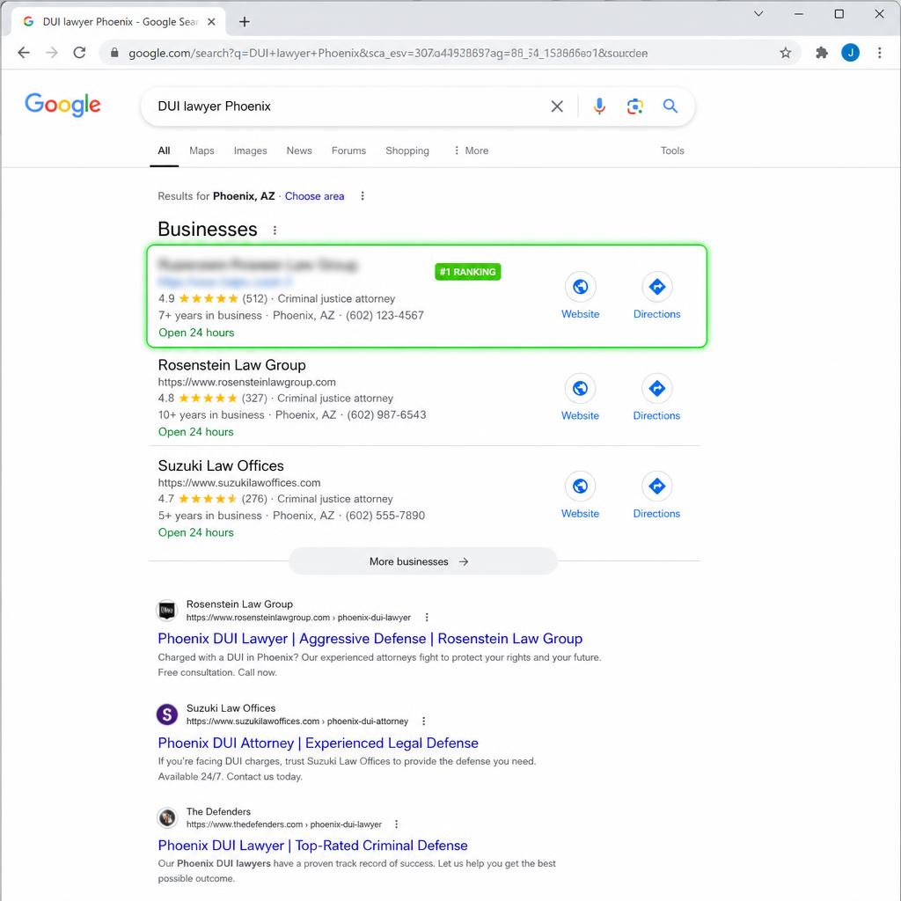Image resolution: width=901 pixels, height=901 pixels.
Task: Click the rosensteinlawgroup.com phoenix-dui-lawyer URL
Action: click(298, 618)
